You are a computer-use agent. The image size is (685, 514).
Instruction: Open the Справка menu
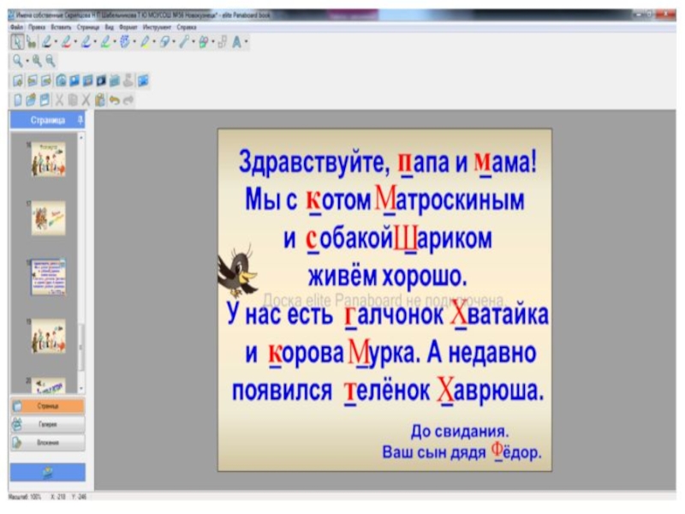(187, 27)
